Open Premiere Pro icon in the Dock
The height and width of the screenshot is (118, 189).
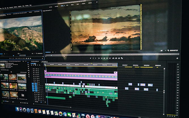pos(102,117)
